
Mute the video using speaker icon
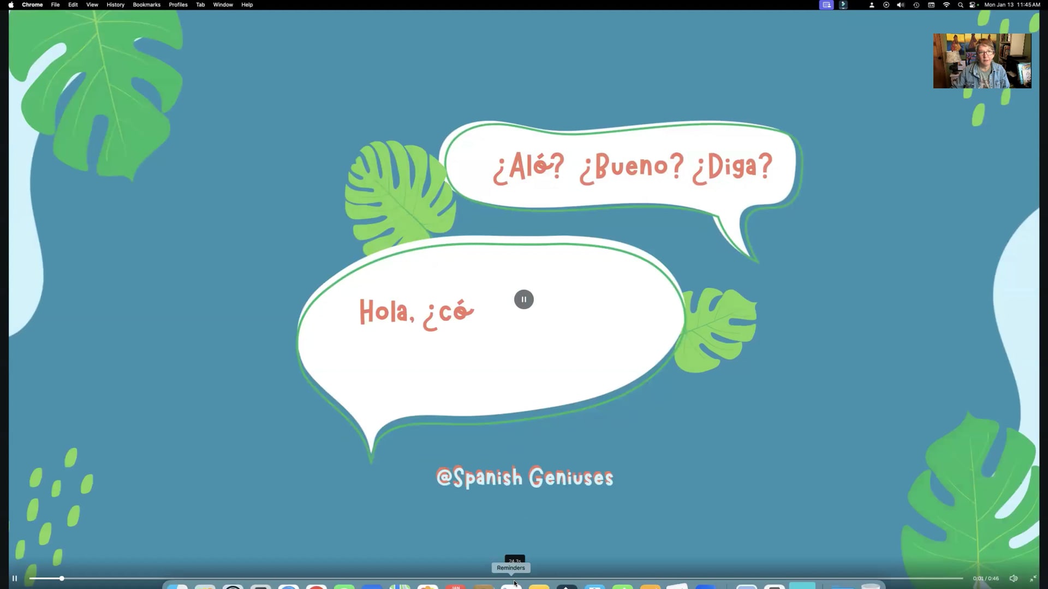pos(1013,579)
